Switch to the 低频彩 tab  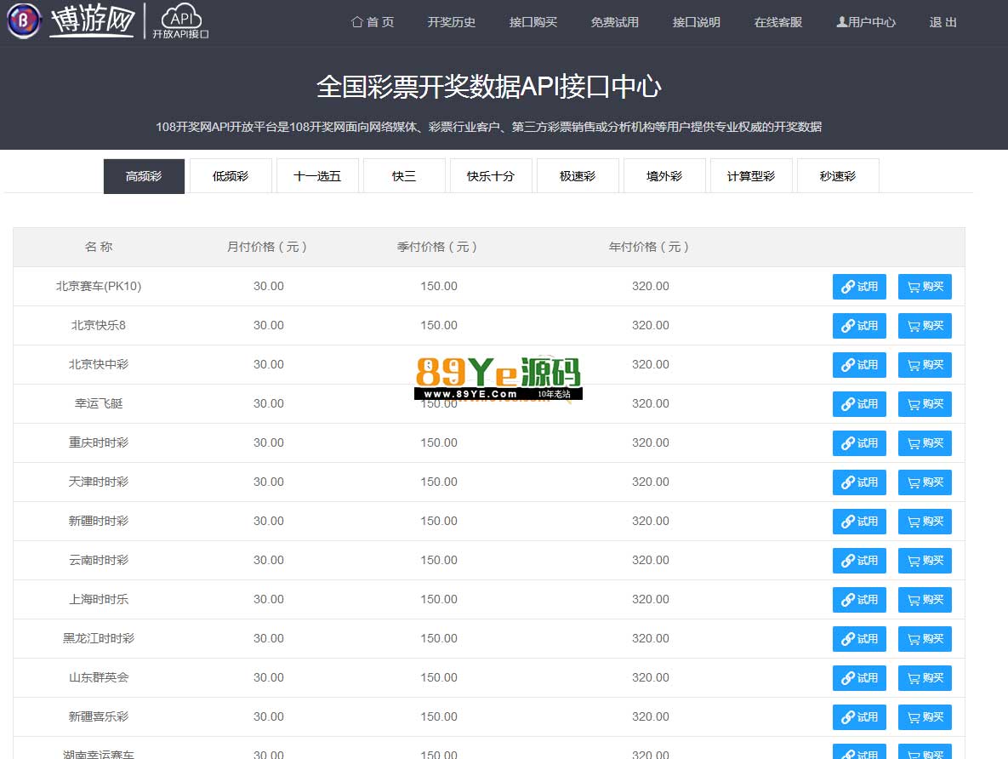pos(231,176)
